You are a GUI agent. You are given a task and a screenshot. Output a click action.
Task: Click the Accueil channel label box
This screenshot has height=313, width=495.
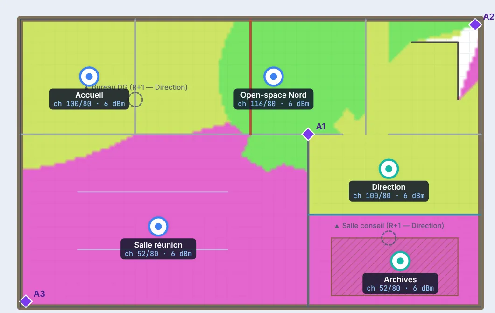[89, 99]
